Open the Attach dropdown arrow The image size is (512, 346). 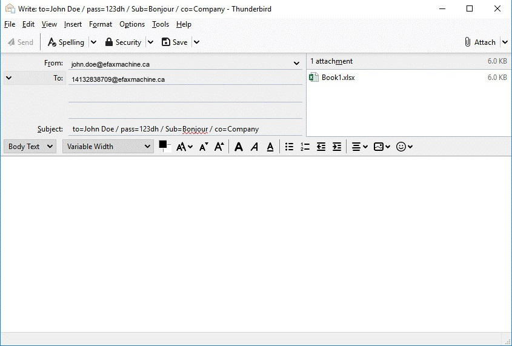click(505, 42)
